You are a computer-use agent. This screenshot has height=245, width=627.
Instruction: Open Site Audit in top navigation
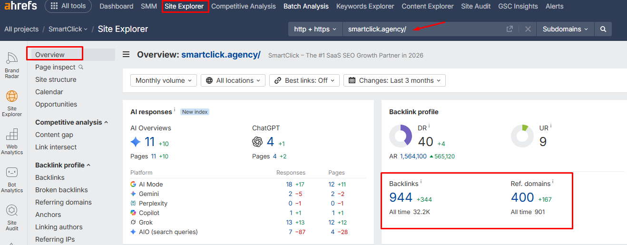(476, 6)
